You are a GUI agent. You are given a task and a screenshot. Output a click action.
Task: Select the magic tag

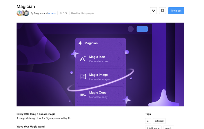(x=168, y=128)
